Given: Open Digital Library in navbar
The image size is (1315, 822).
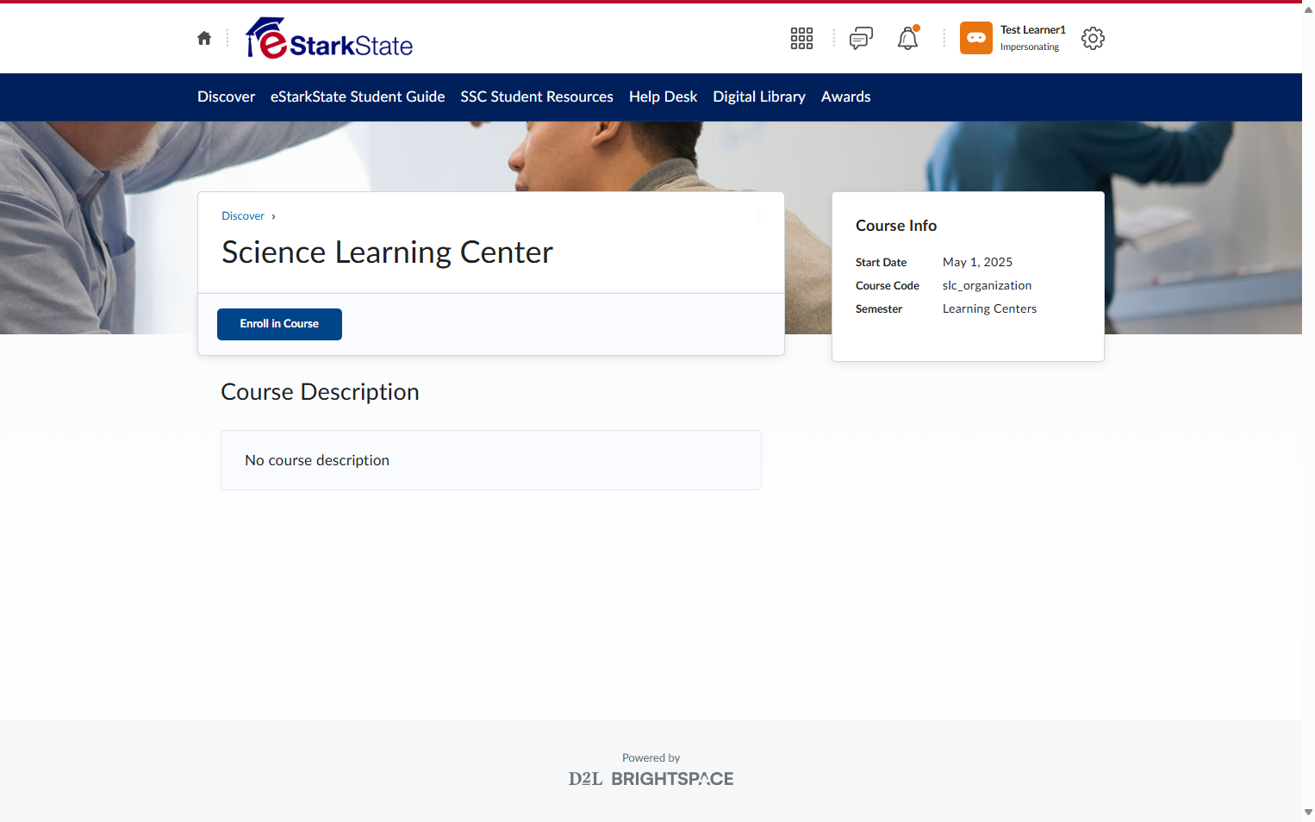Looking at the screenshot, I should click(759, 97).
